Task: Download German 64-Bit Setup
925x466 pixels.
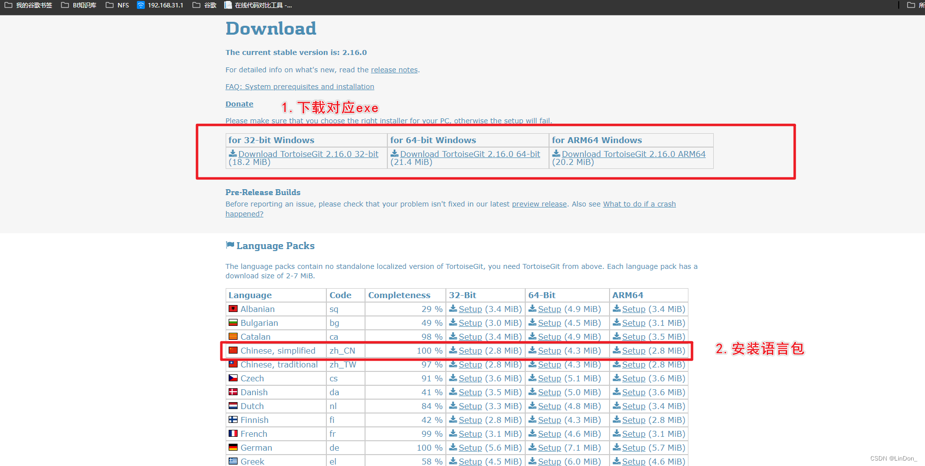Action: pos(550,448)
